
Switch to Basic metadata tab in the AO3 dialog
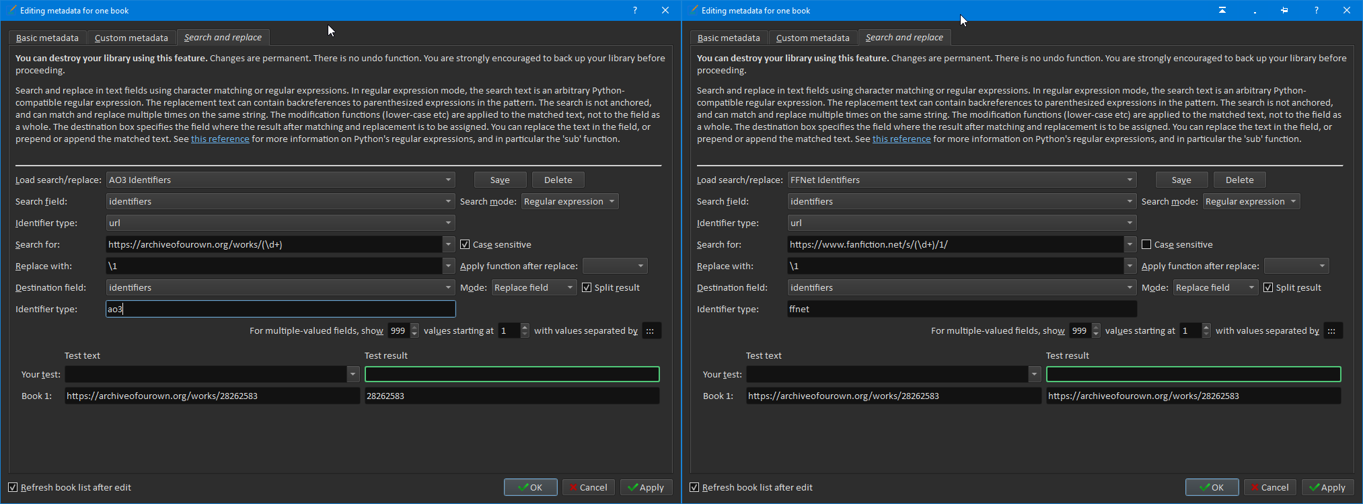(47, 38)
